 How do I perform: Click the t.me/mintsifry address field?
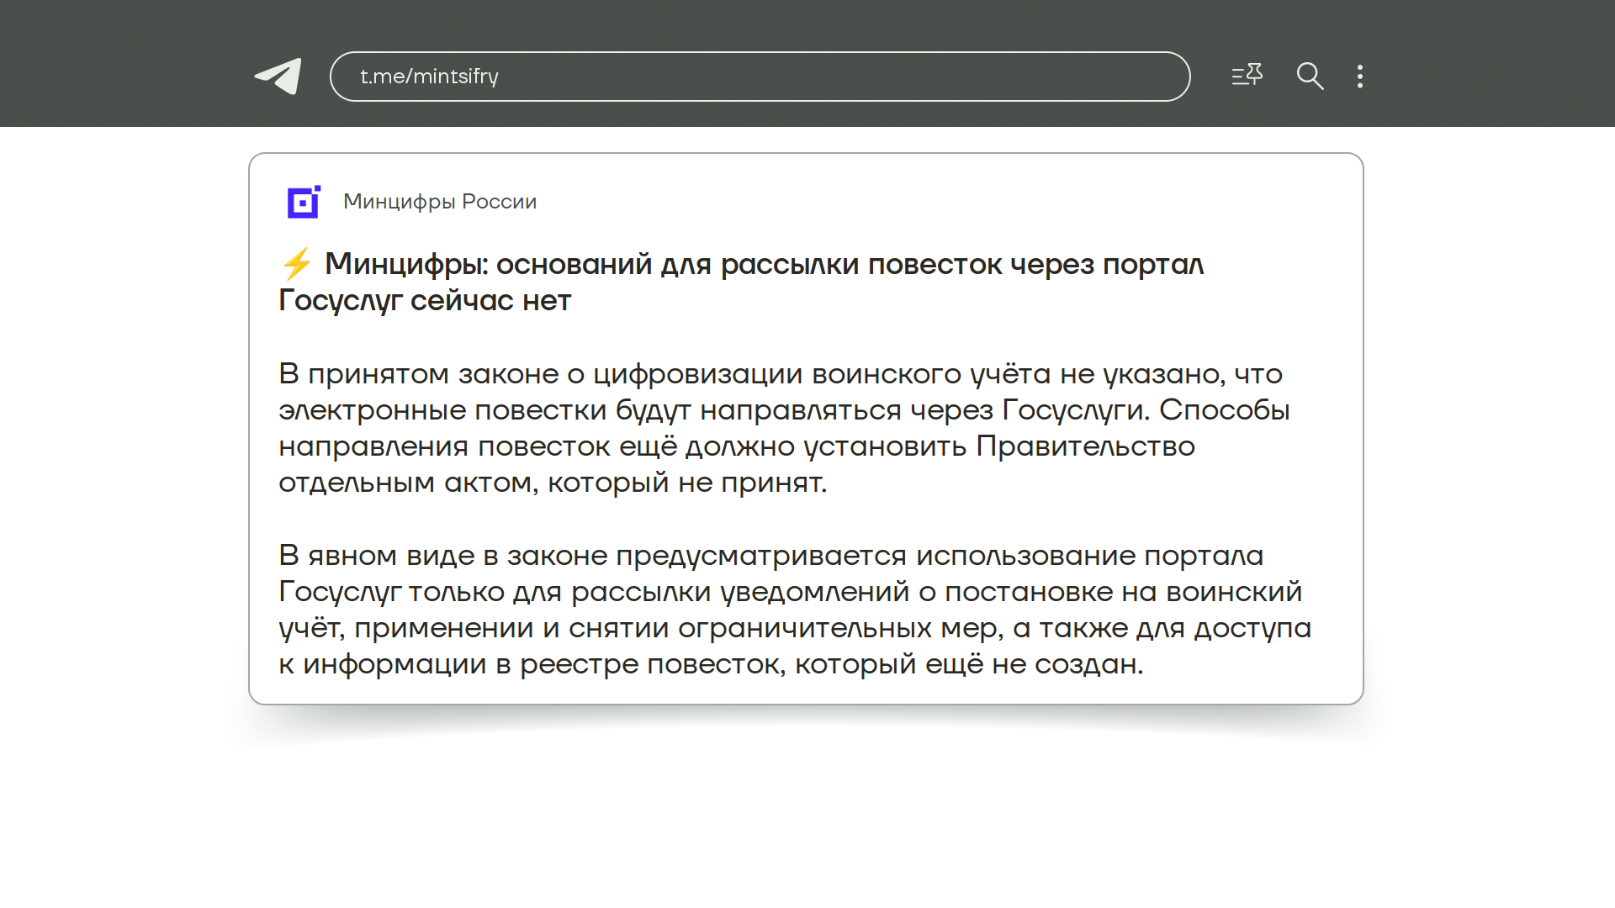759,77
